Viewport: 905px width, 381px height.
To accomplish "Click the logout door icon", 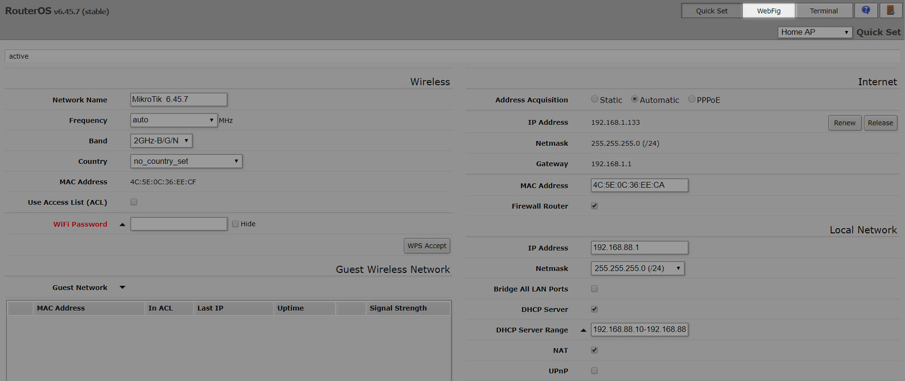I will [890, 10].
